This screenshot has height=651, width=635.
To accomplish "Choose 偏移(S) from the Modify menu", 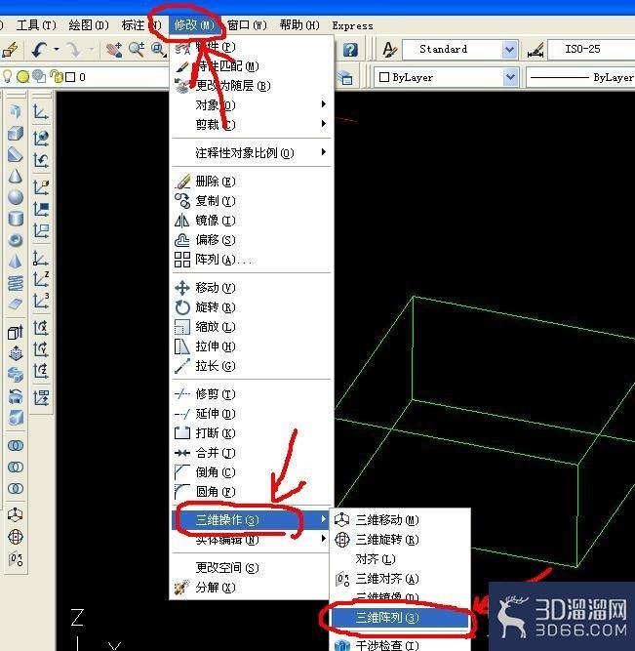I will (253, 239).
